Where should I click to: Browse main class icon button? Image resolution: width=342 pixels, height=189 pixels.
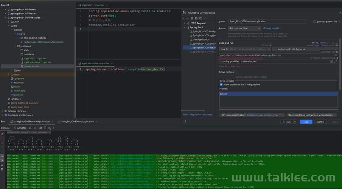pos(336,55)
